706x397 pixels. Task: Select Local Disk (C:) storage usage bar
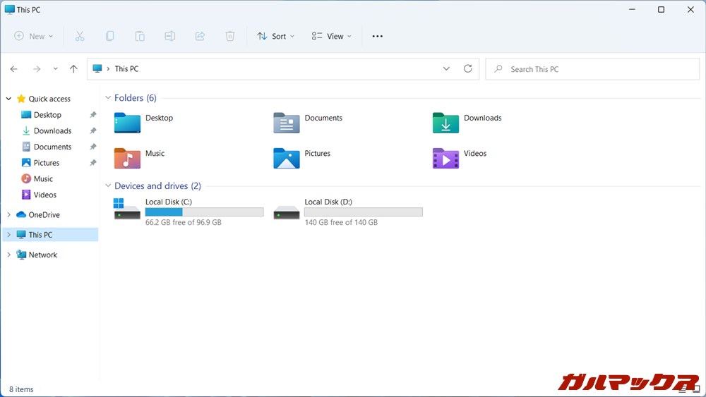(x=204, y=212)
